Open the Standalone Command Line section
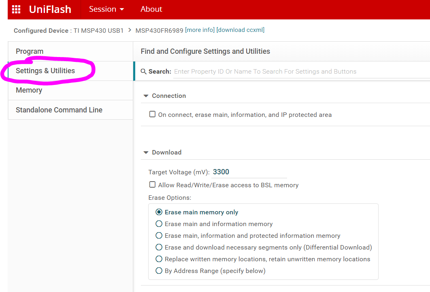 pos(59,110)
